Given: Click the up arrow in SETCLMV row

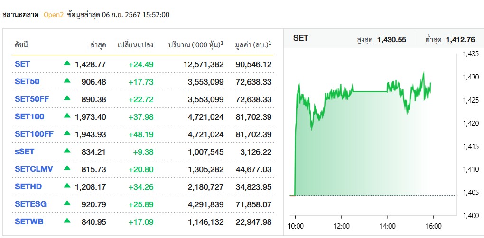Looking at the screenshot, I should pyautogui.click(x=67, y=168).
